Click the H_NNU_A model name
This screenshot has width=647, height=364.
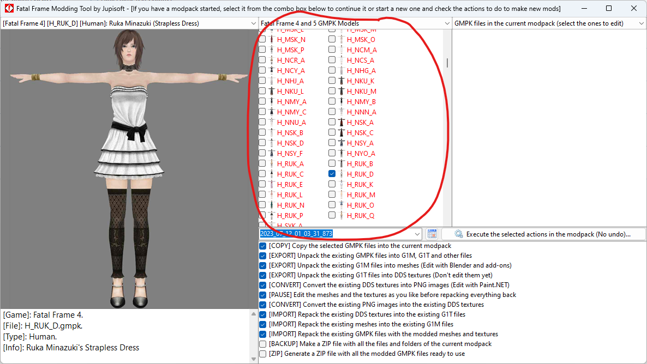(x=291, y=123)
